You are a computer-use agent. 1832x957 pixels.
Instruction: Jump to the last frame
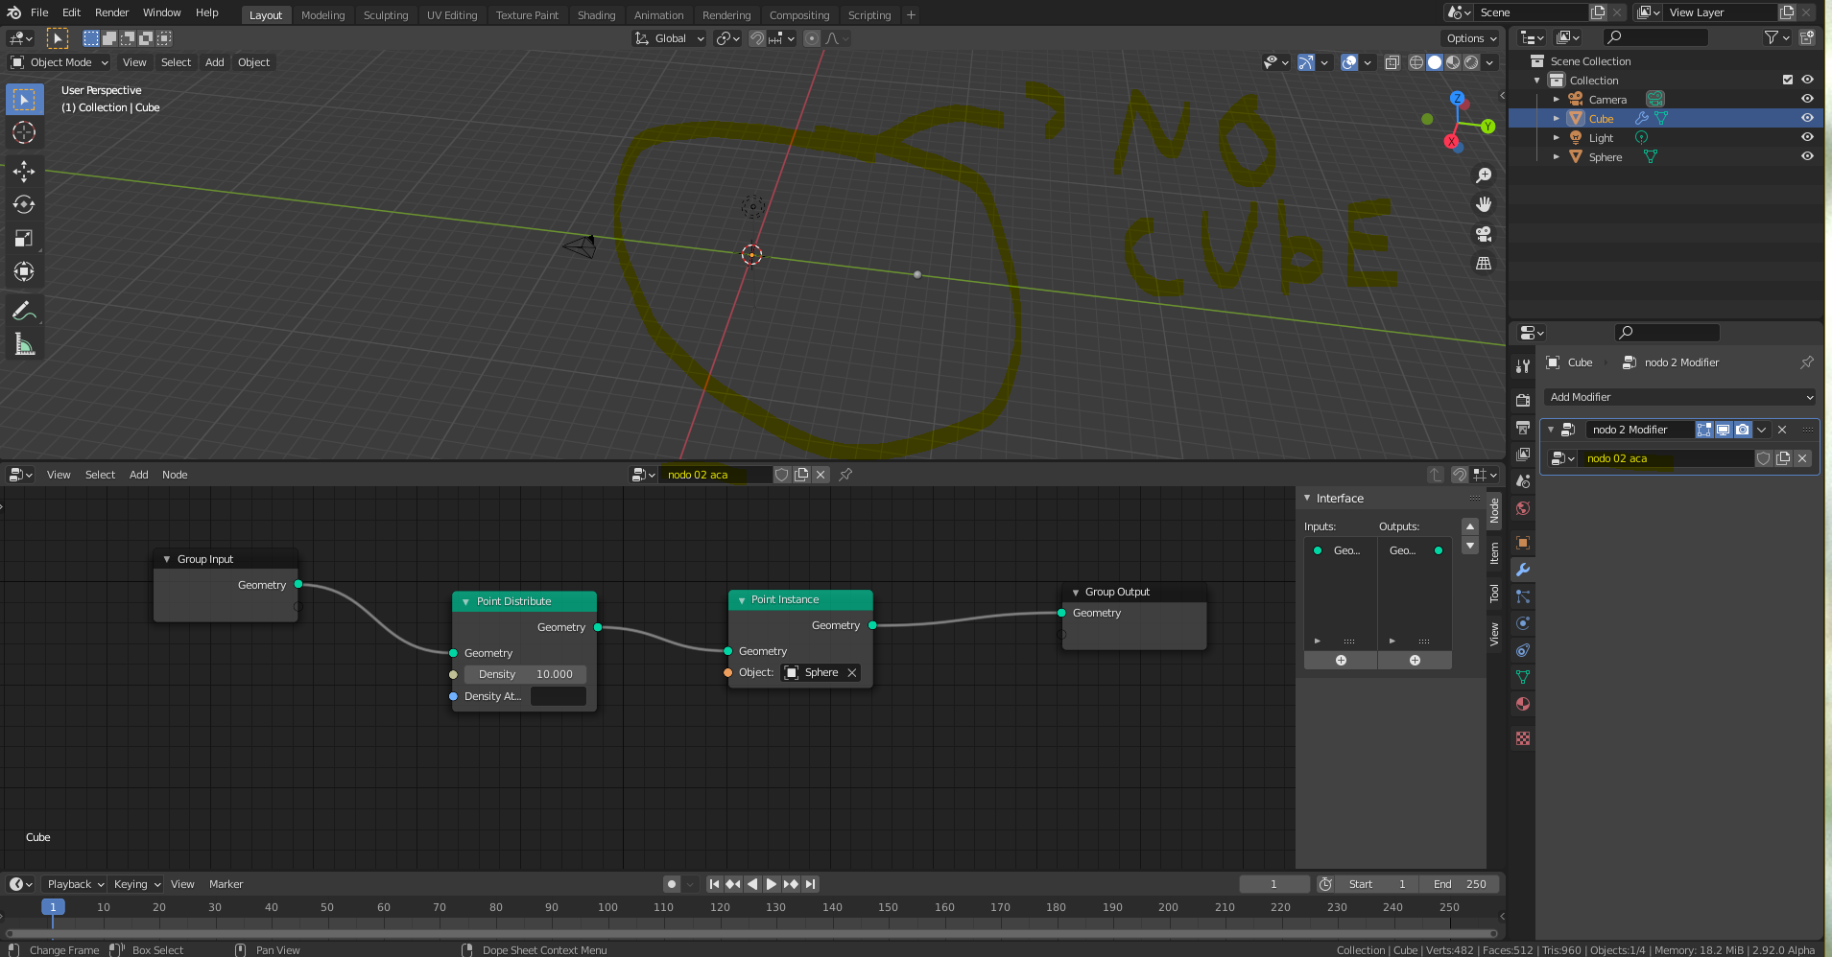(811, 884)
